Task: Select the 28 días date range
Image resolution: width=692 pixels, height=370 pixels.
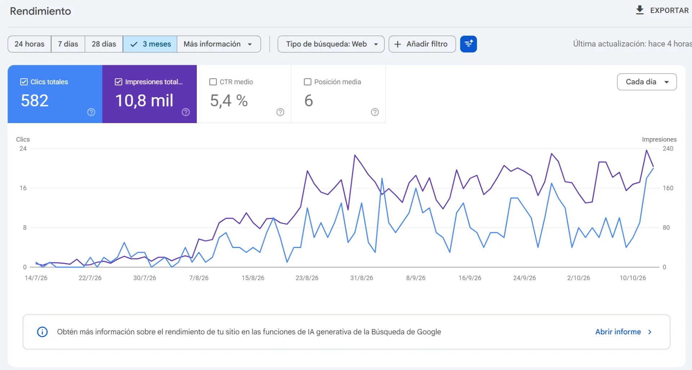Action: 104,44
